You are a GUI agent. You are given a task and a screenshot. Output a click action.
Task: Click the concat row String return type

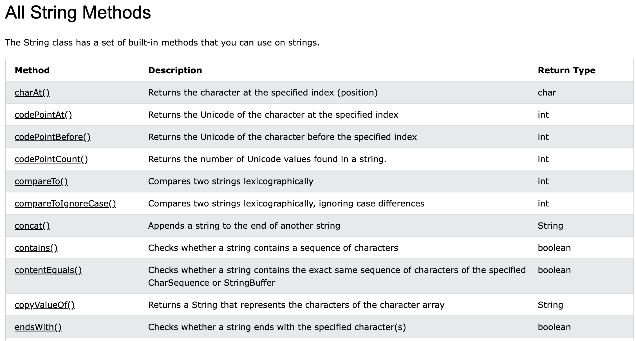[550, 226]
